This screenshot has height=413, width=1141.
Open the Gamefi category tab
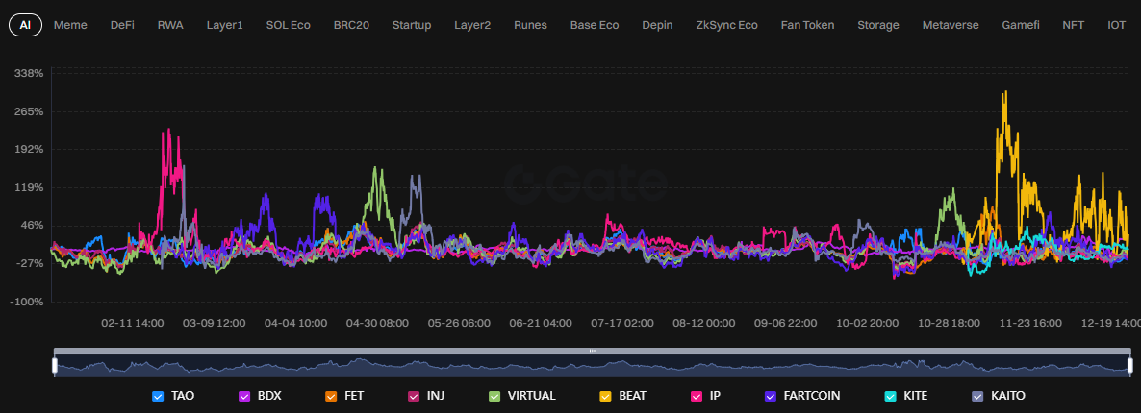pyautogui.click(x=1021, y=25)
